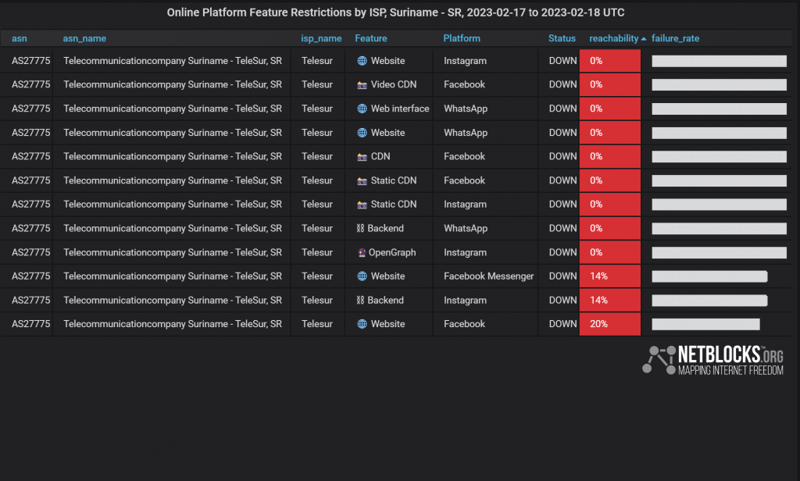This screenshot has height=481, width=800.
Task: Click failure rate bar for Backend Instagram row
Action: coord(709,300)
